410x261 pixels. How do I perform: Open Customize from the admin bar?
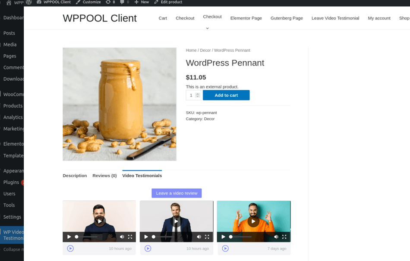[x=88, y=2]
